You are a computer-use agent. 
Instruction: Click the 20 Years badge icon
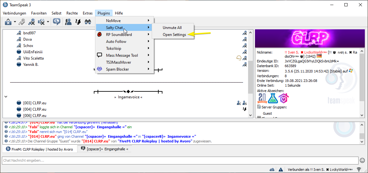coord(262,99)
